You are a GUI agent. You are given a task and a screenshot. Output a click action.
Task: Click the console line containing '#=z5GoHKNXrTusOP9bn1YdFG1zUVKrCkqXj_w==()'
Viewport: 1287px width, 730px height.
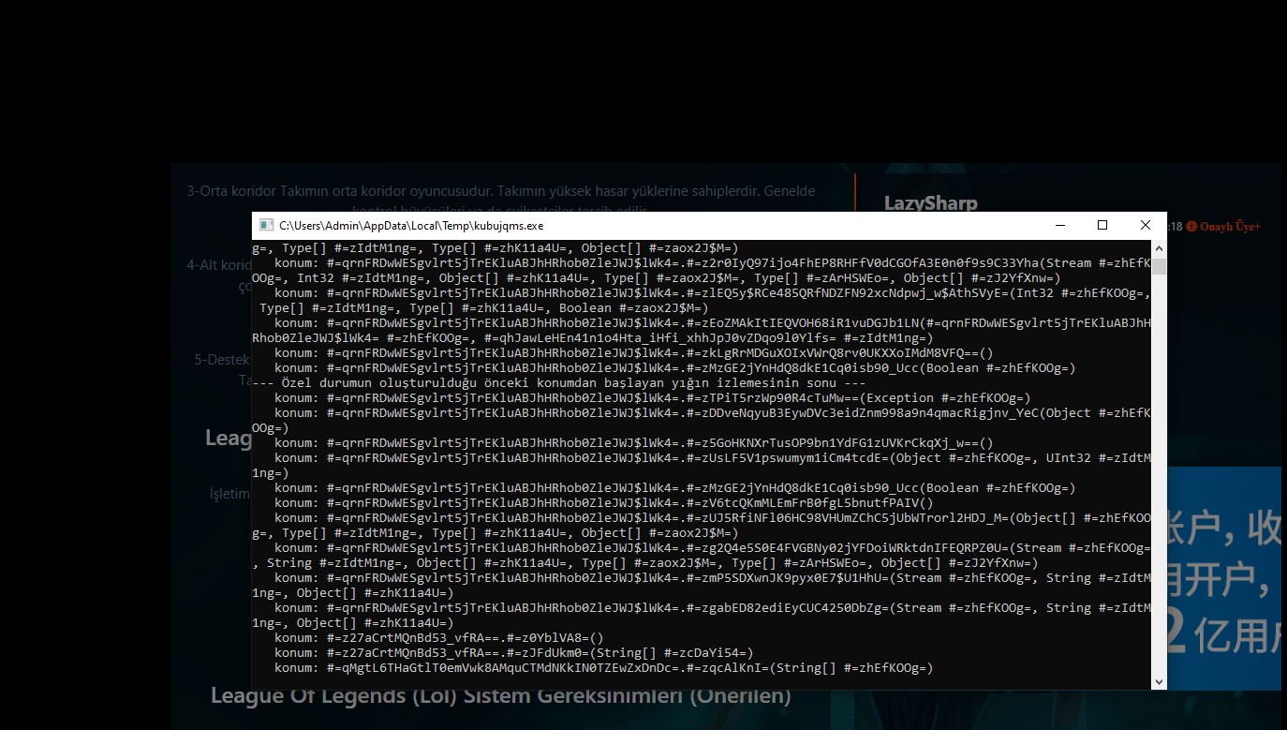633,442
